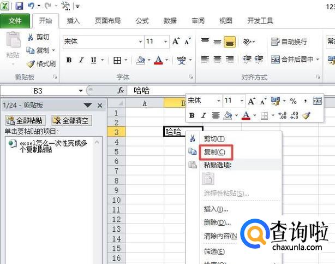Click Clear All (全部清空) button

(71, 120)
